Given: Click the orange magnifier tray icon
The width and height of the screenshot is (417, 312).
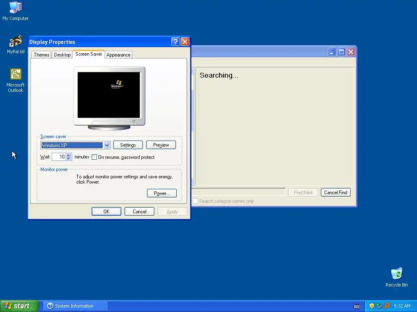Looking at the screenshot, I should coord(387,306).
